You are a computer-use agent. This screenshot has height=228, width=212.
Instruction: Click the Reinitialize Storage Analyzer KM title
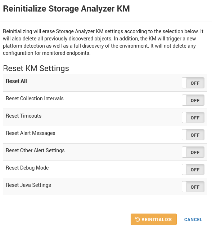(x=66, y=9)
